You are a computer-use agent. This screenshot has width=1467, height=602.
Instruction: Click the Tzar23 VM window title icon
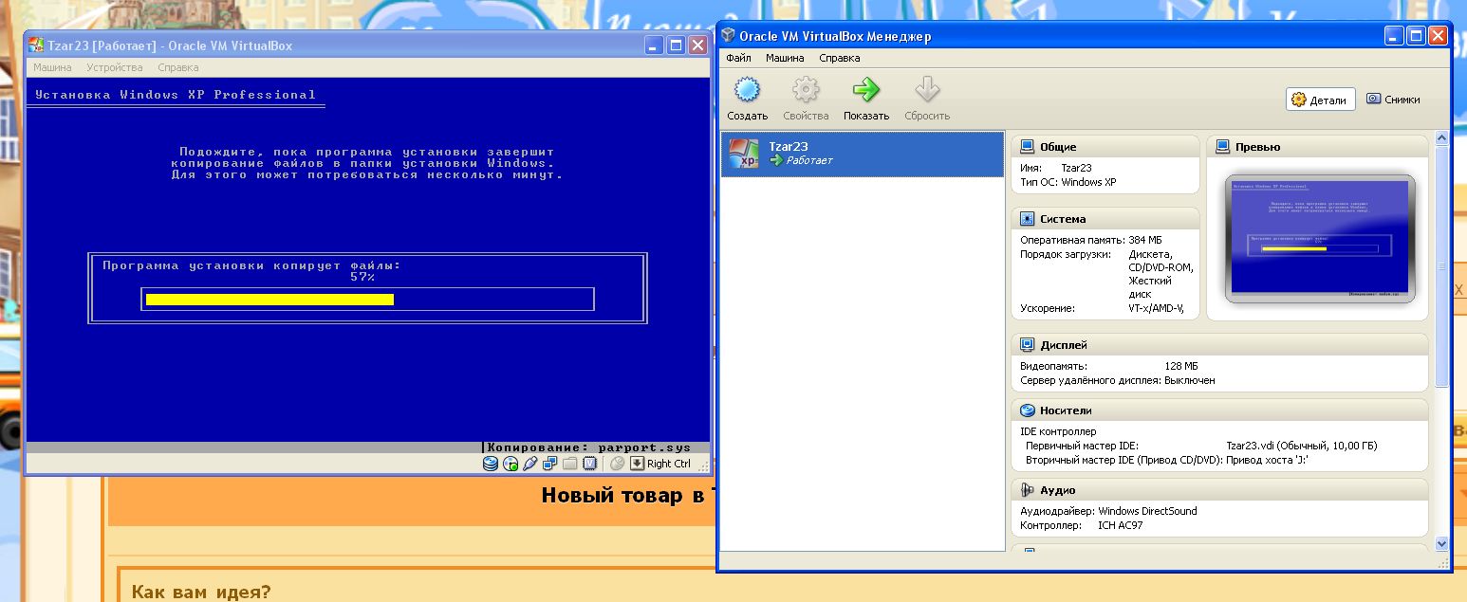click(36, 45)
